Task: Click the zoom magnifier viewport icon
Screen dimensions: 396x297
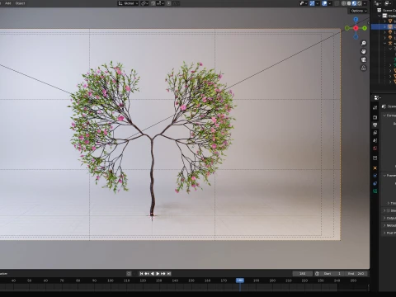Action: pos(364,43)
